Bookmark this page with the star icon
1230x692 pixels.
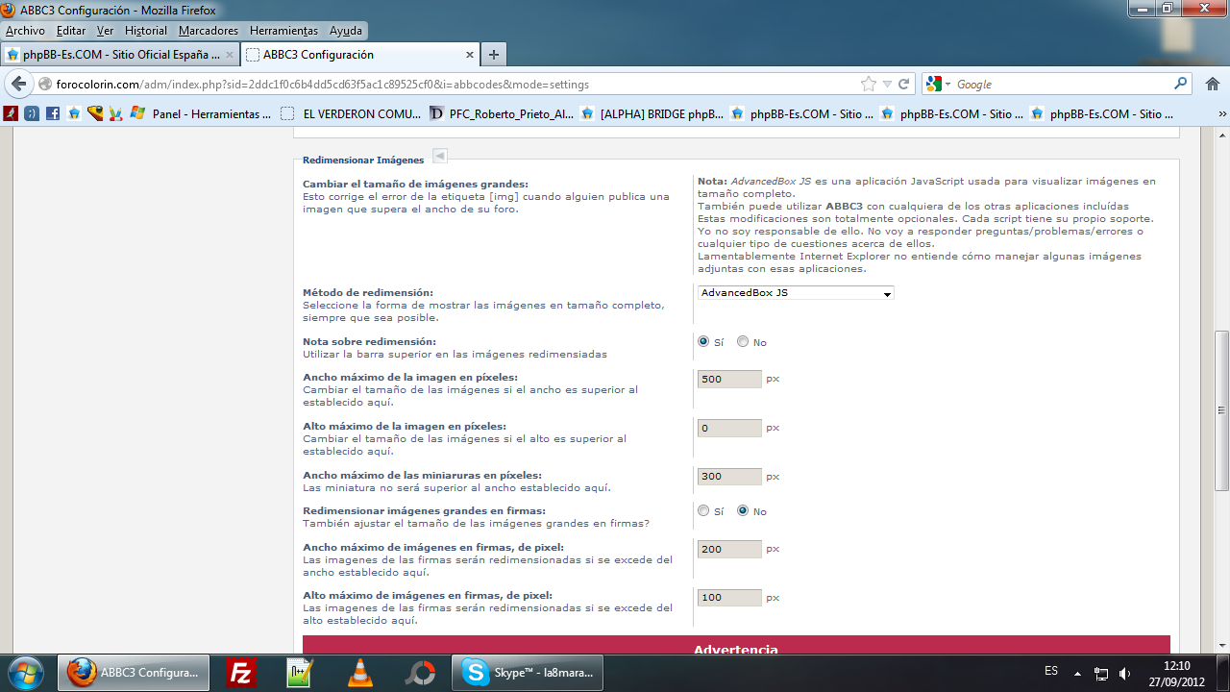pos(869,84)
